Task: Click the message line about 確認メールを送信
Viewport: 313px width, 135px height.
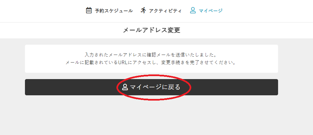Action: pyautogui.click(x=151, y=54)
